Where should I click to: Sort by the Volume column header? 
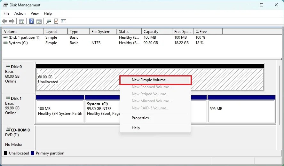(x=23, y=32)
